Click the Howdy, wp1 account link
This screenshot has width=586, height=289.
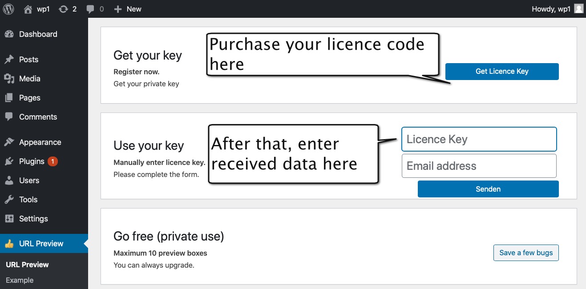click(x=551, y=9)
